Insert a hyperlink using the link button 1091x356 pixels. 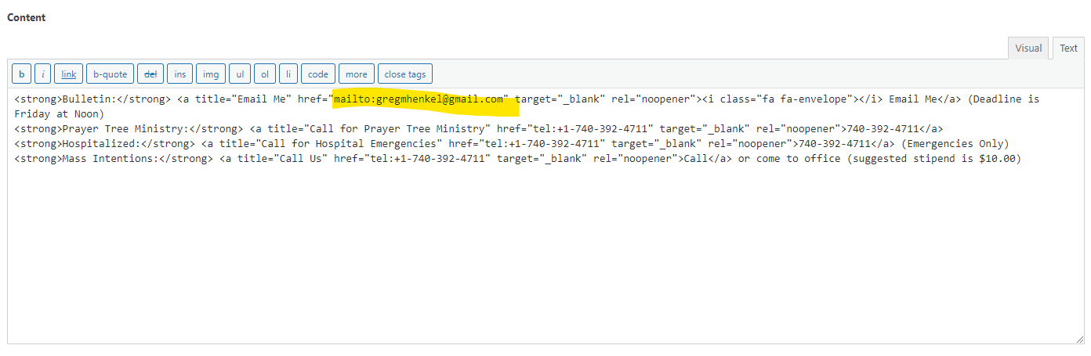click(69, 74)
